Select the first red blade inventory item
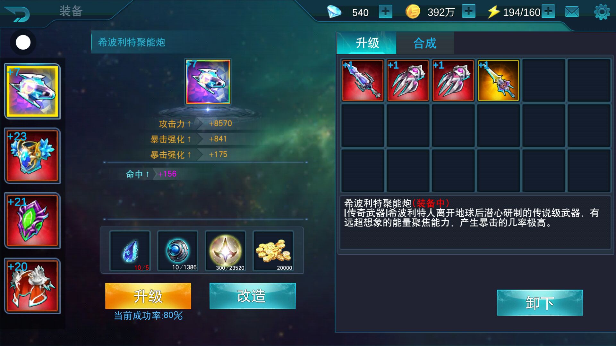Image resolution: width=616 pixels, height=346 pixels. [x=363, y=80]
